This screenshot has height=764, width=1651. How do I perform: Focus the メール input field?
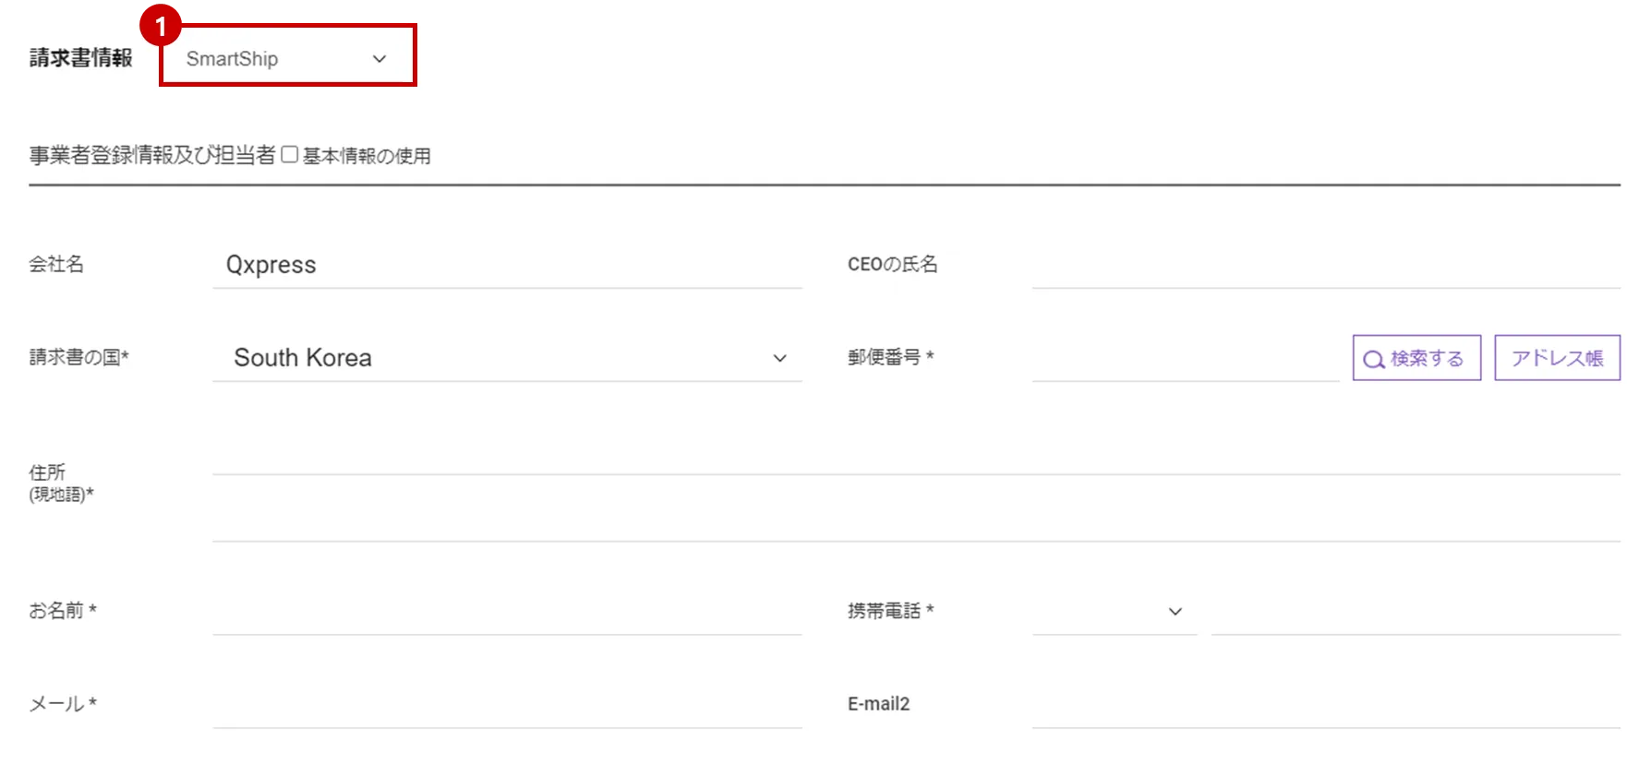coord(506,706)
